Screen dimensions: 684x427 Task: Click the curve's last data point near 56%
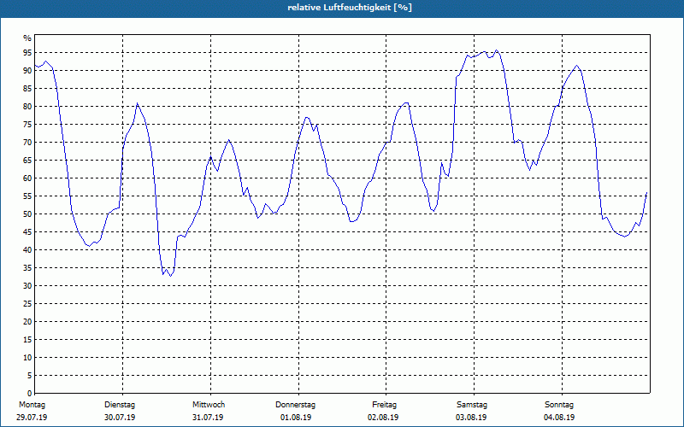tap(646, 193)
